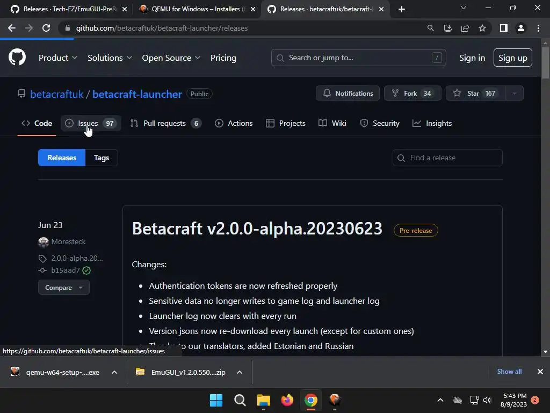The image size is (550, 413).
Task: Open tag 2.0.0-alpha.20... link
Action: pyautogui.click(x=77, y=259)
